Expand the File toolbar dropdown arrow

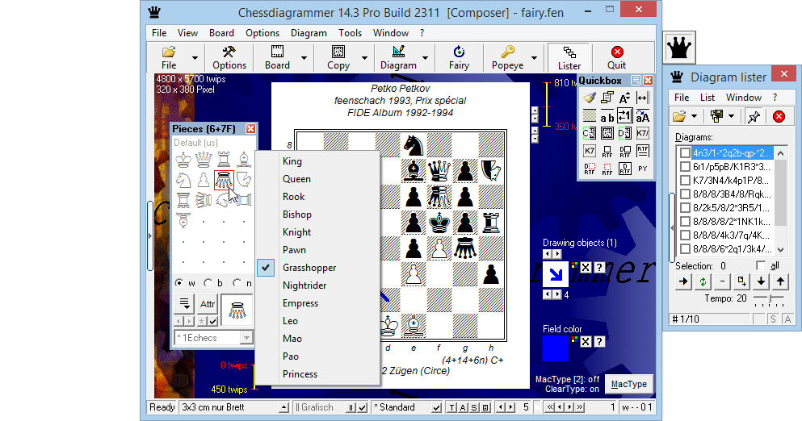point(195,58)
